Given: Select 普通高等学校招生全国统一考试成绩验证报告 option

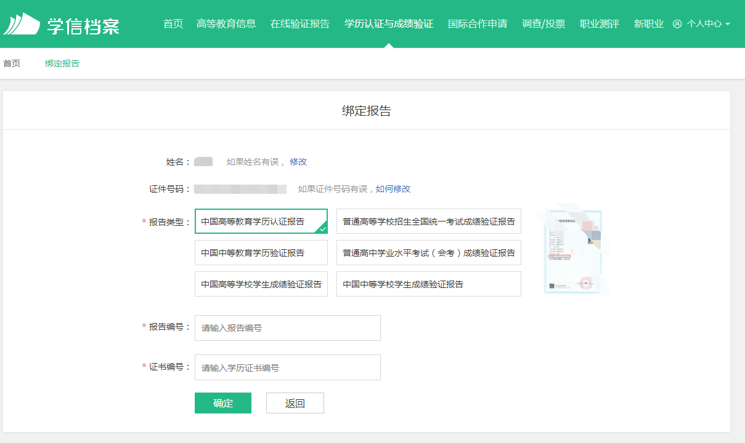Looking at the screenshot, I should pos(428,221).
